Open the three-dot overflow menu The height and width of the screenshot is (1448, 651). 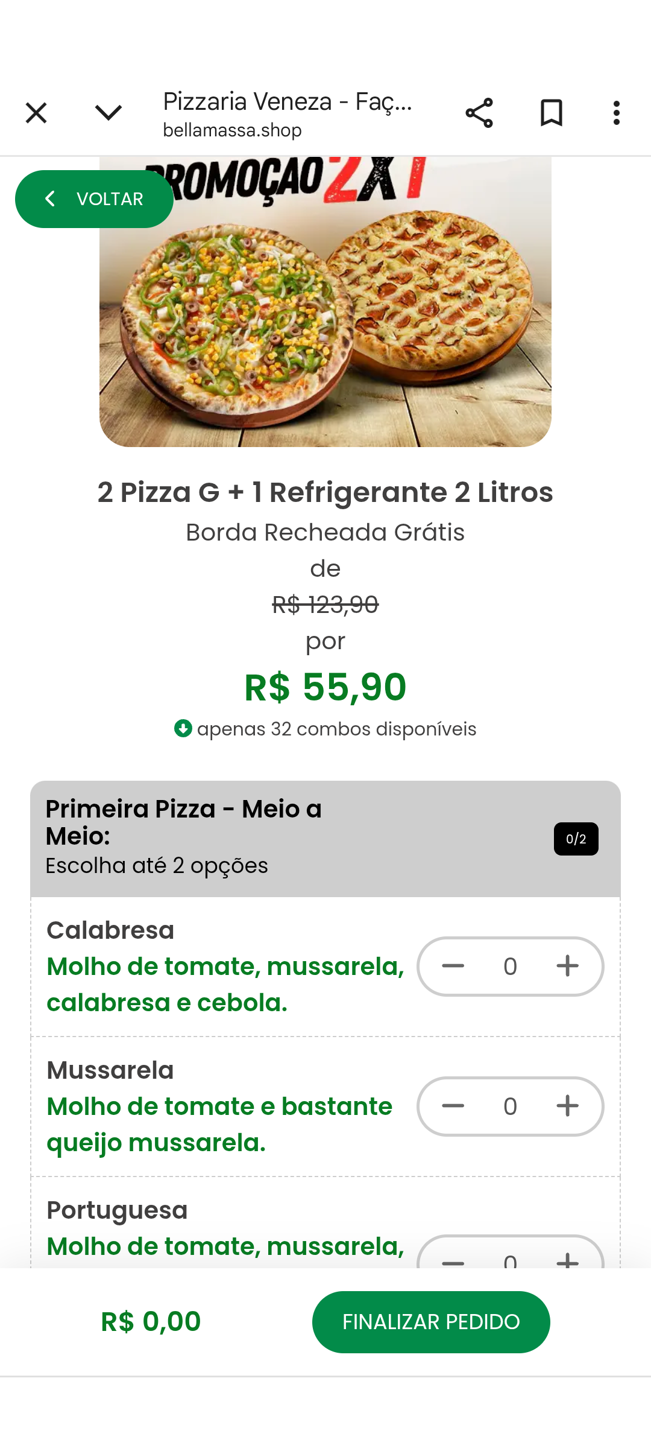coord(616,113)
